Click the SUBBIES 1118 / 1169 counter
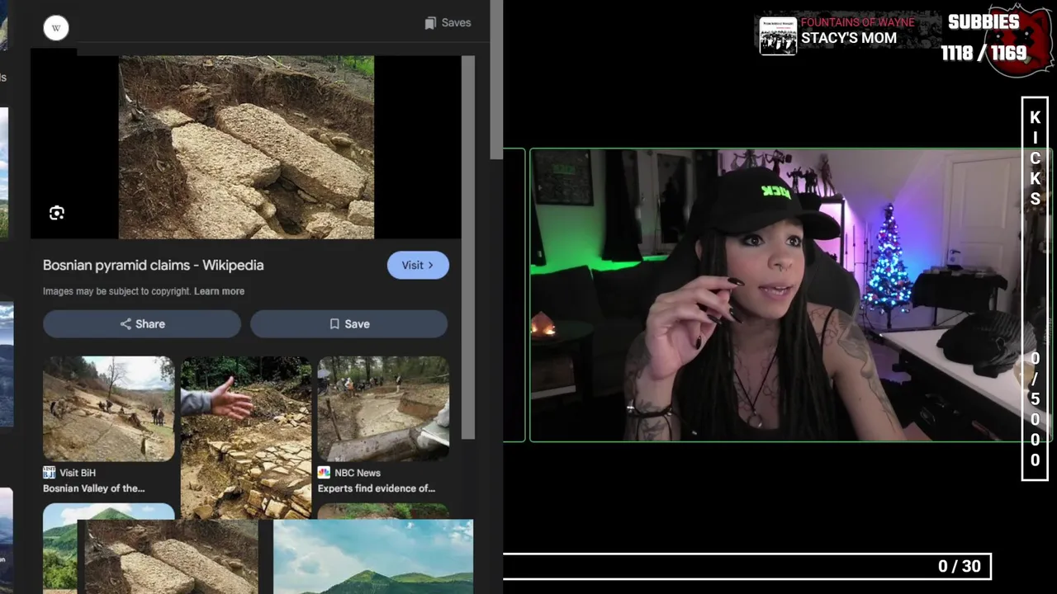Viewport: 1057px width, 594px height. pos(984,39)
